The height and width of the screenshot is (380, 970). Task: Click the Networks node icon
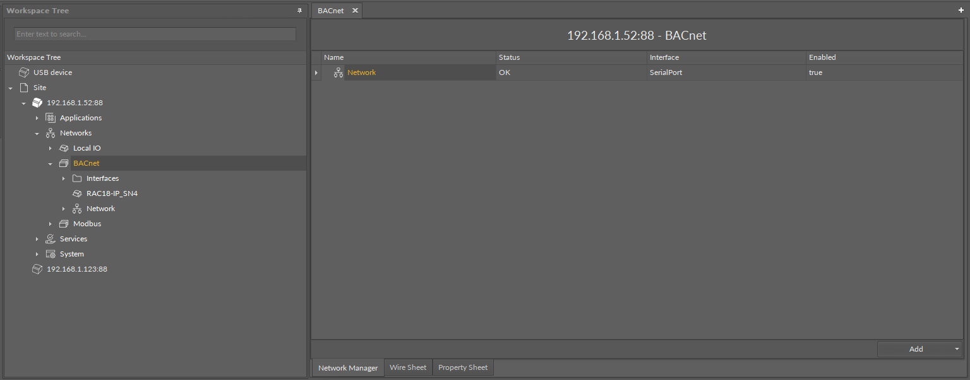pyautogui.click(x=51, y=133)
